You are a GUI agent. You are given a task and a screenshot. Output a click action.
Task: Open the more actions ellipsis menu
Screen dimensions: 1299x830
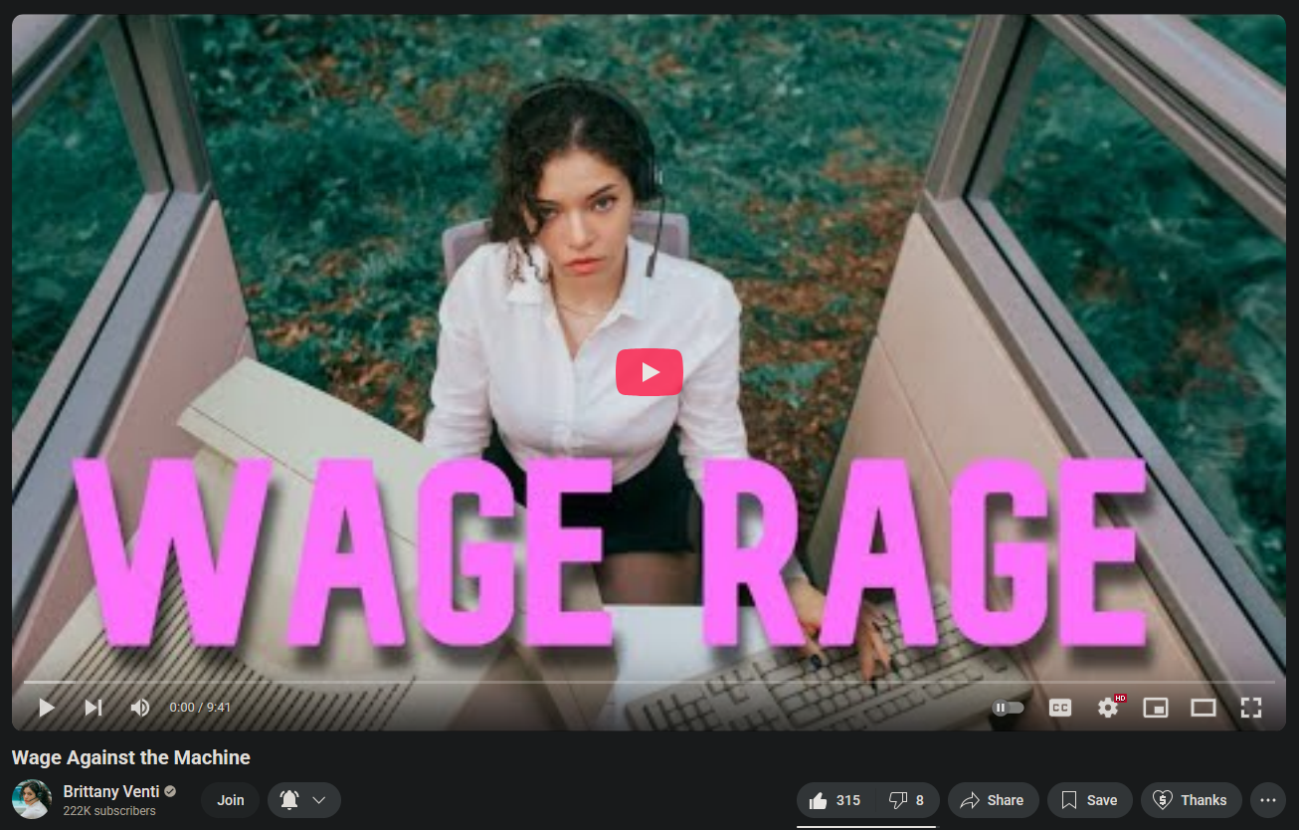pyautogui.click(x=1267, y=800)
